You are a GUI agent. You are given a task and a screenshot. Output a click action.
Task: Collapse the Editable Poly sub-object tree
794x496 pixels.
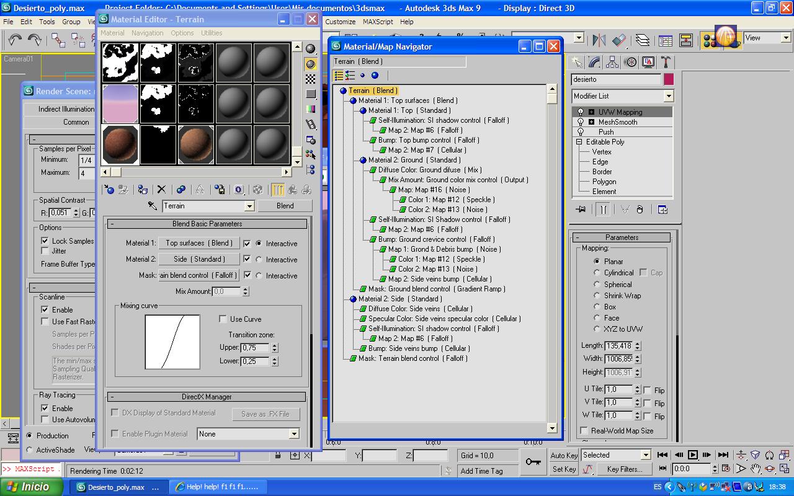[579, 142]
